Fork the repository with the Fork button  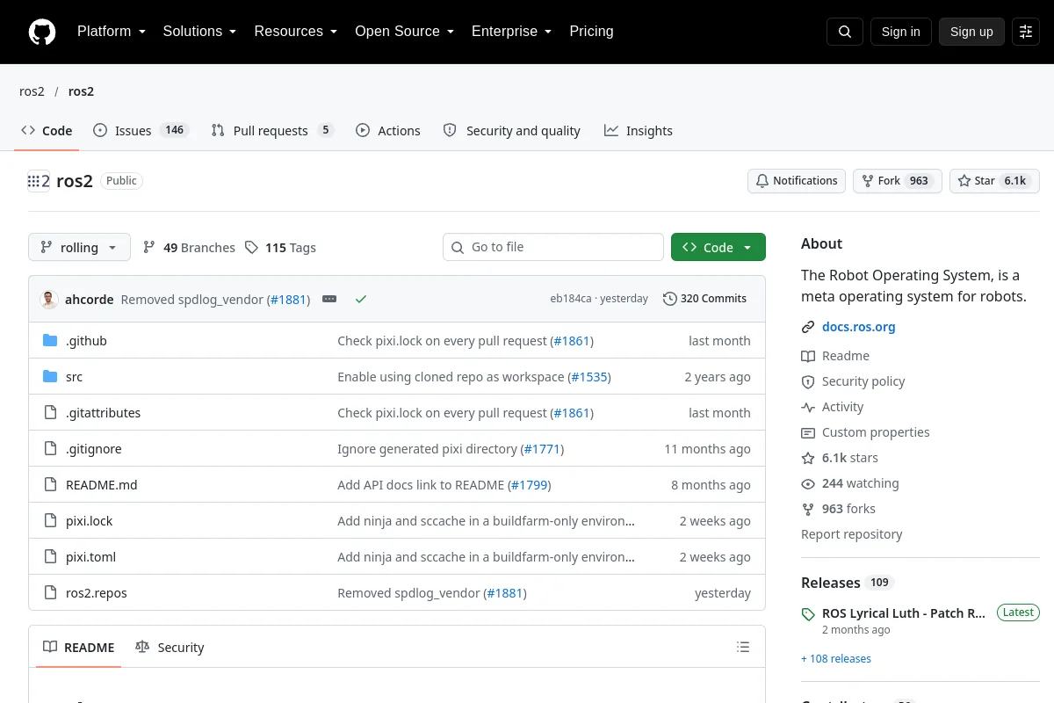[897, 181]
